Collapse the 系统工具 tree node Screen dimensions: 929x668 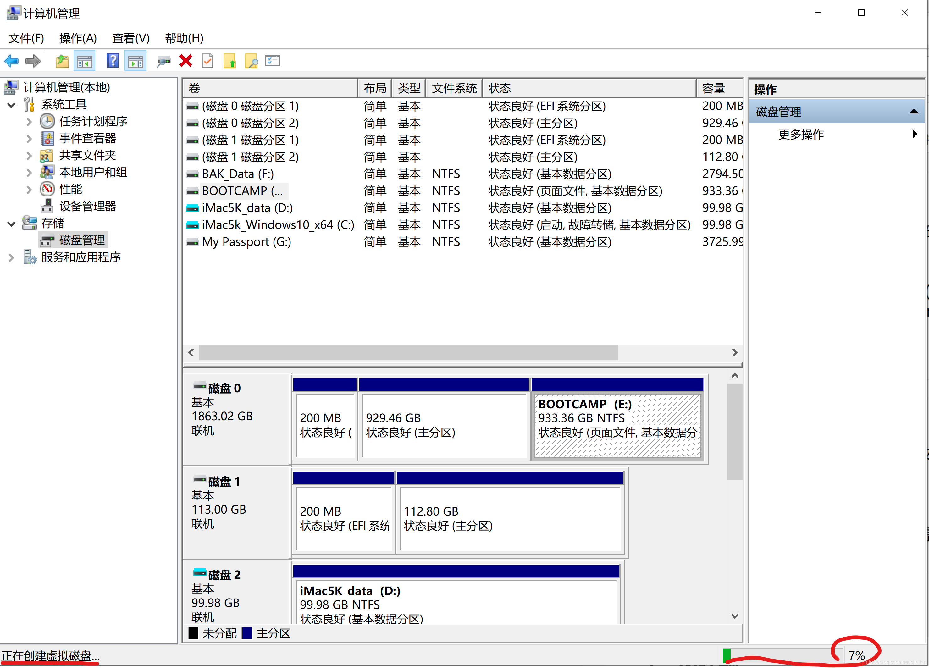pyautogui.click(x=11, y=105)
